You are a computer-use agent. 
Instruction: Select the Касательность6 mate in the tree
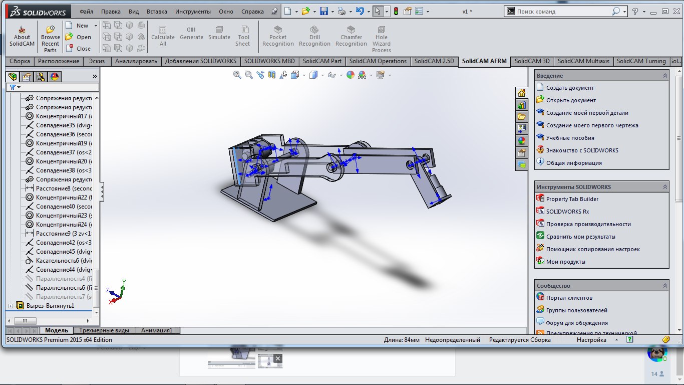59,261
